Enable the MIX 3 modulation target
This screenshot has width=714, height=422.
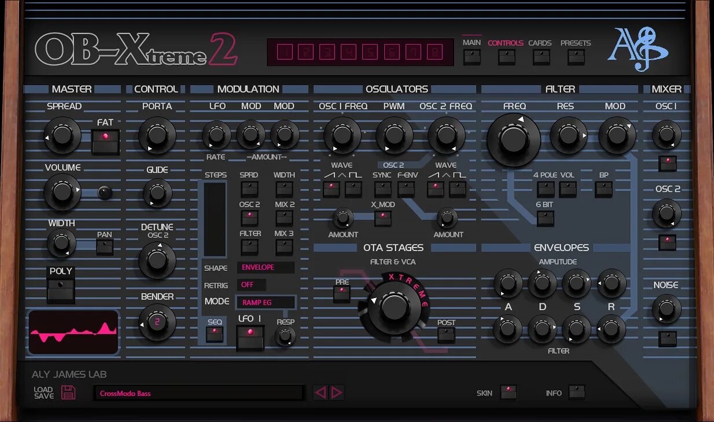pyautogui.click(x=284, y=247)
